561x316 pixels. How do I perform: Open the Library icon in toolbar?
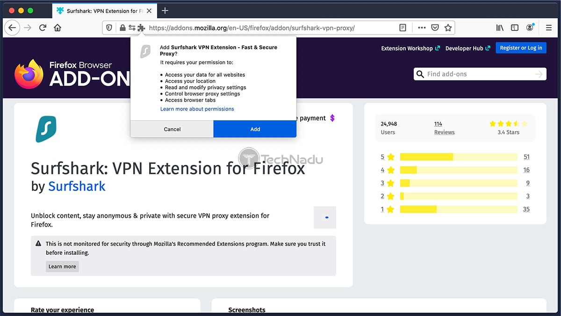point(500,28)
